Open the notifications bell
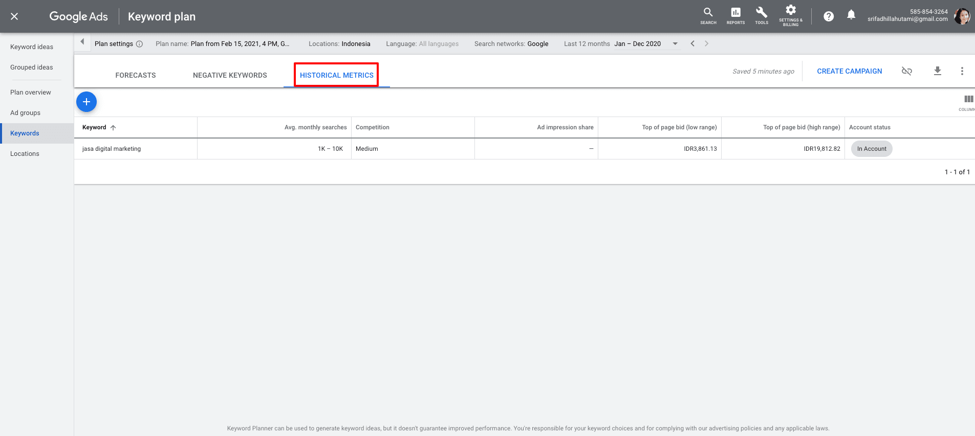The image size is (975, 436). pyautogui.click(x=851, y=15)
